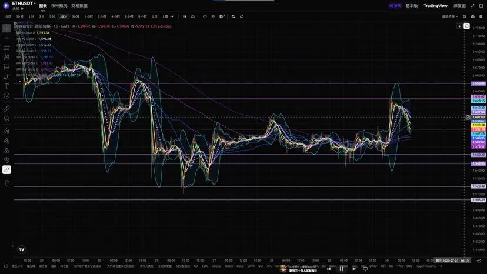Hide all drawings with eye icon

coord(6,160)
